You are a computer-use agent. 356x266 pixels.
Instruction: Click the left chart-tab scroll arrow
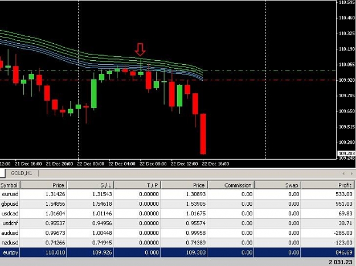point(343,173)
